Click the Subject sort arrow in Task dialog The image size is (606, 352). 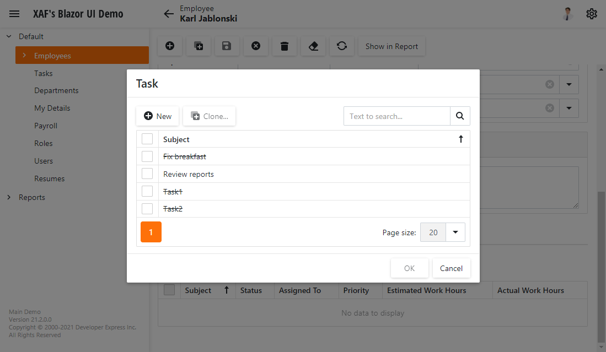pos(460,139)
